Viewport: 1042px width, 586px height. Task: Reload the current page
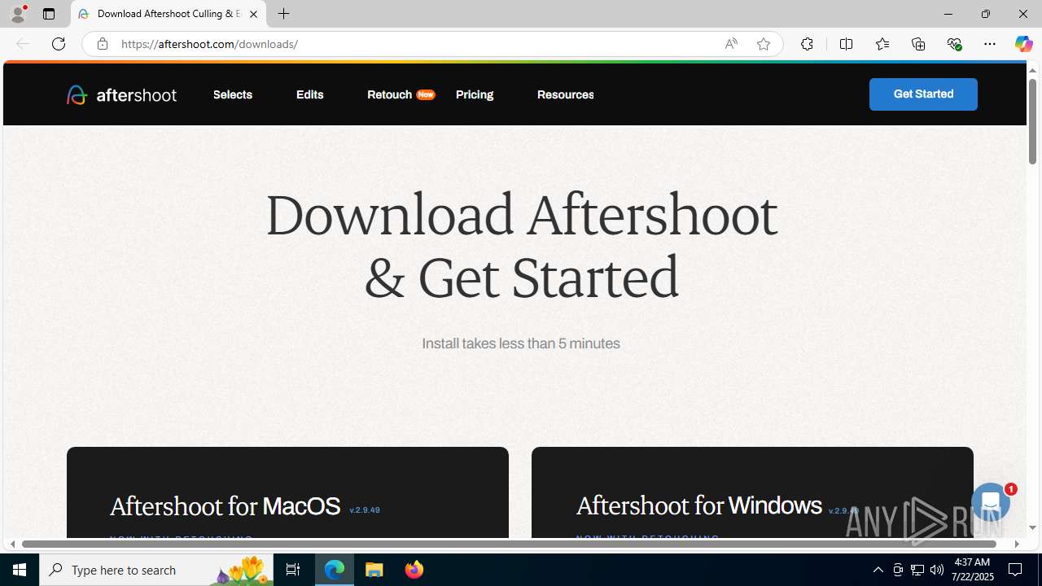pos(59,44)
